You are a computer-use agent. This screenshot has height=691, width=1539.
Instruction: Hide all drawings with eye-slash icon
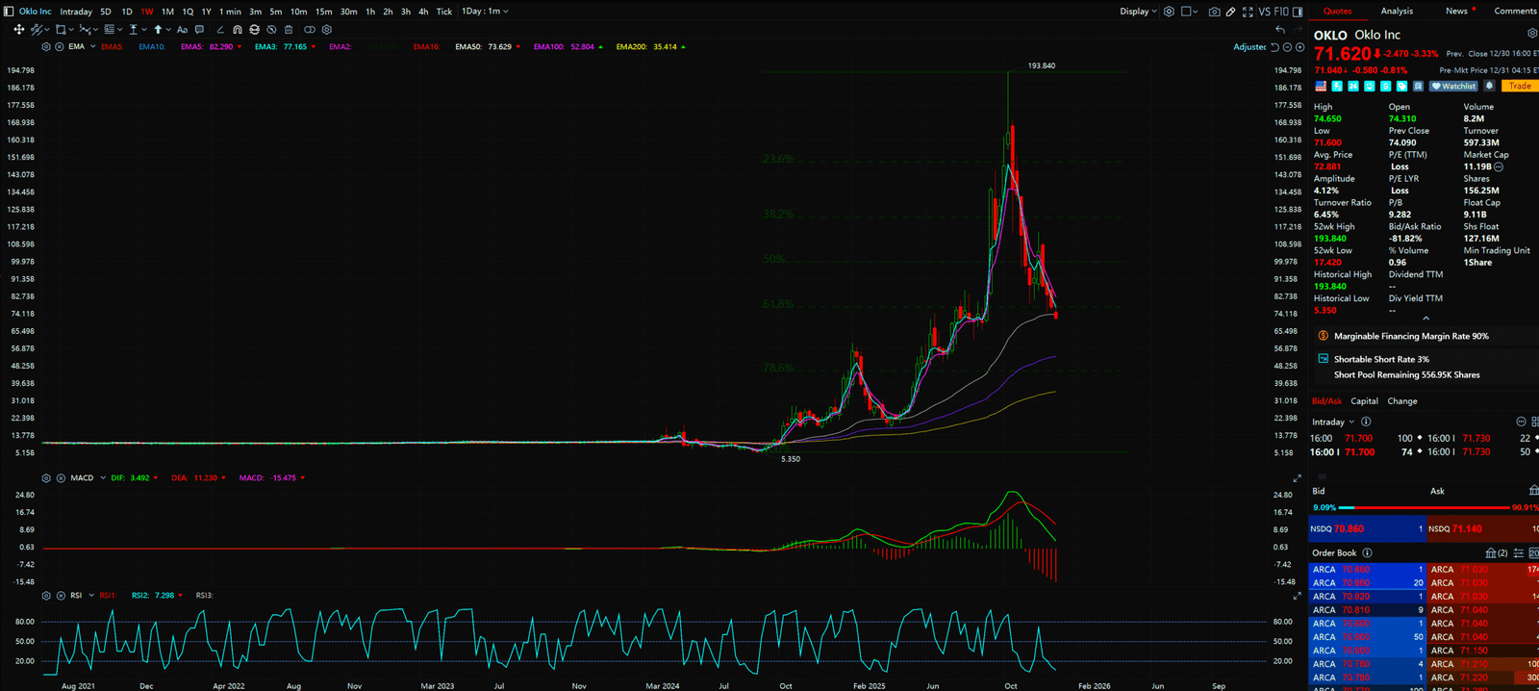coord(272,30)
